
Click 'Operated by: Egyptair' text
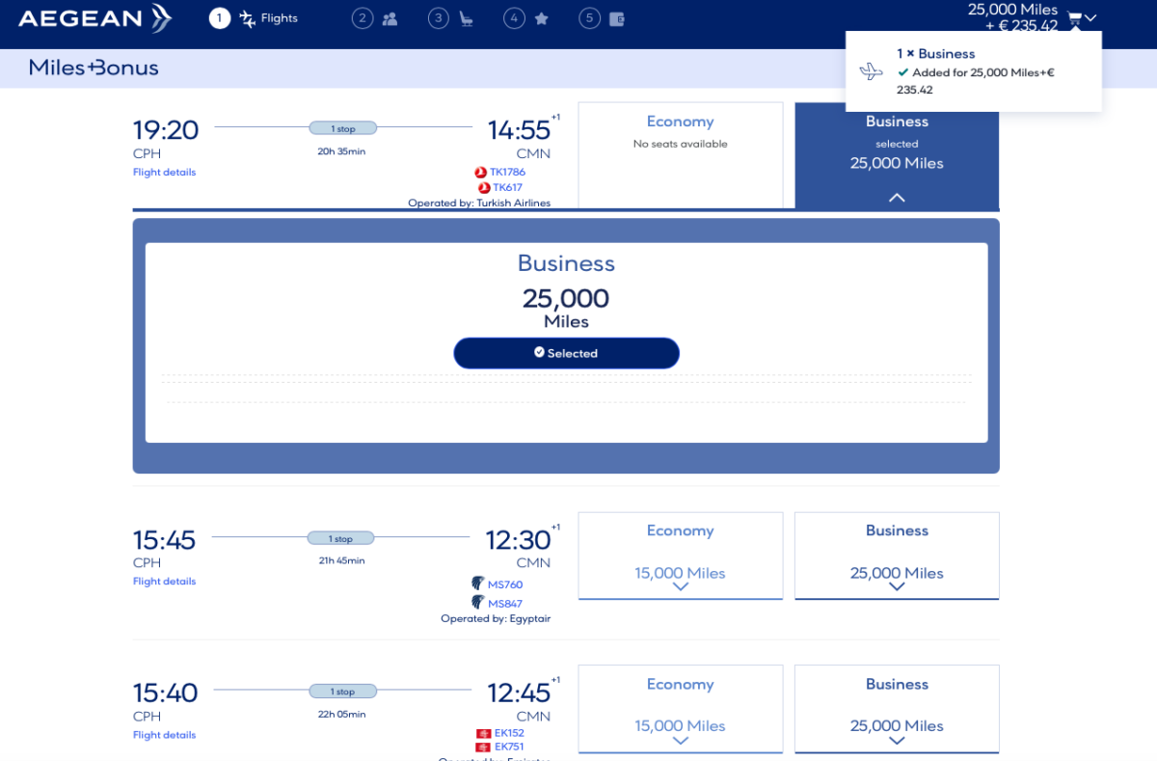pos(496,619)
